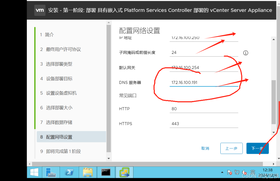Open subnet mask info tooltip icon
Viewport: 280px width, 181px height.
(x=246, y=53)
